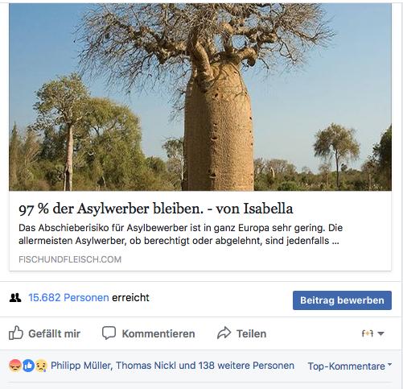
Task: Click the Gefällt mir label
Action: [55, 333]
